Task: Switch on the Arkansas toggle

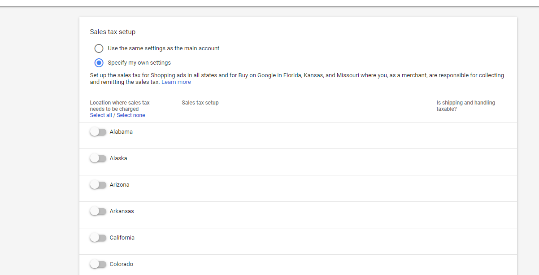Action: click(x=98, y=211)
